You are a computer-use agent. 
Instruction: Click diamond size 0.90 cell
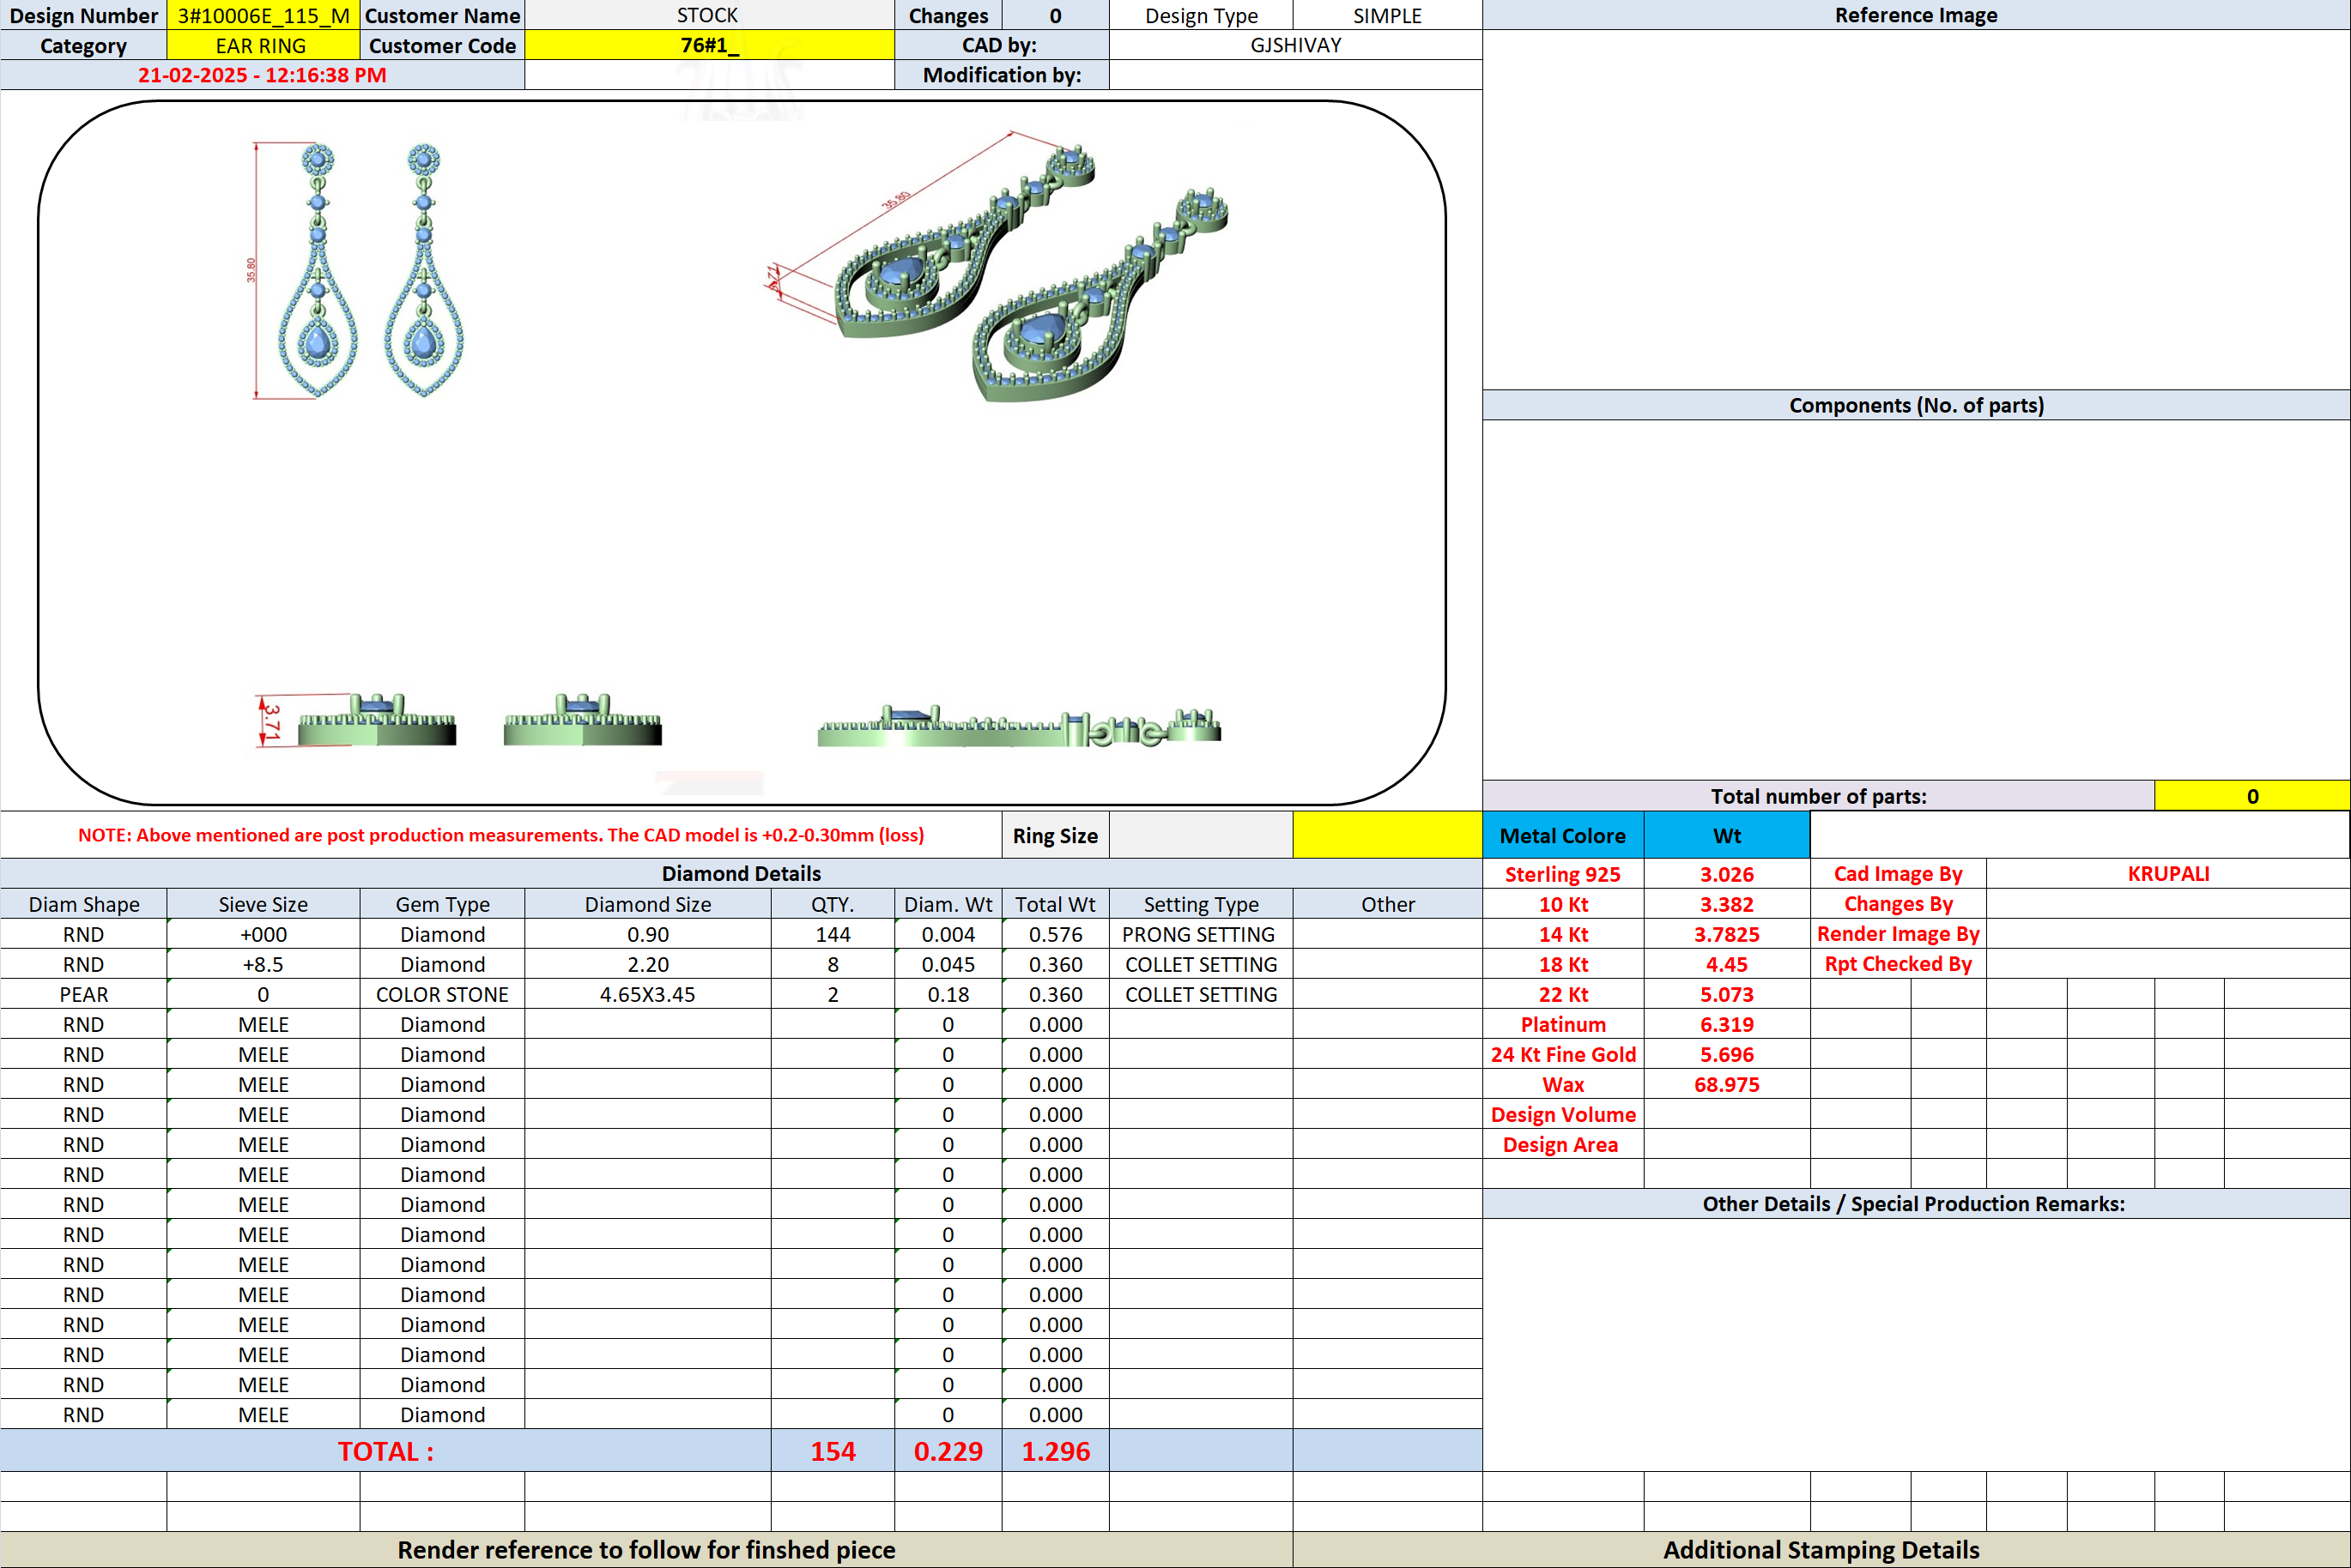point(648,934)
